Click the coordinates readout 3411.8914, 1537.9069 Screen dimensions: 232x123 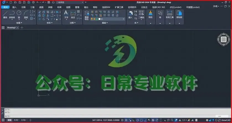(106, 120)
